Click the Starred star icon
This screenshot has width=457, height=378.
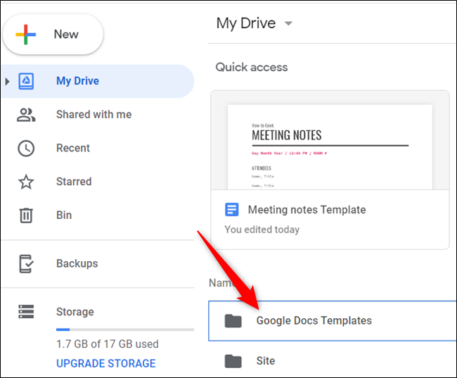tap(26, 182)
